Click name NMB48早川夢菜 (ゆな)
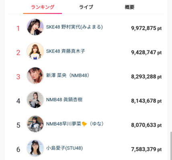The width and height of the screenshot is (172, 160). point(75,124)
